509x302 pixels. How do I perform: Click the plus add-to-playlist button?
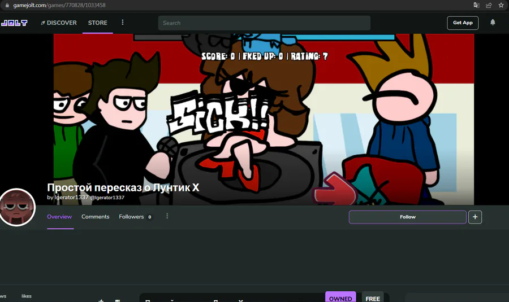[x=475, y=217]
